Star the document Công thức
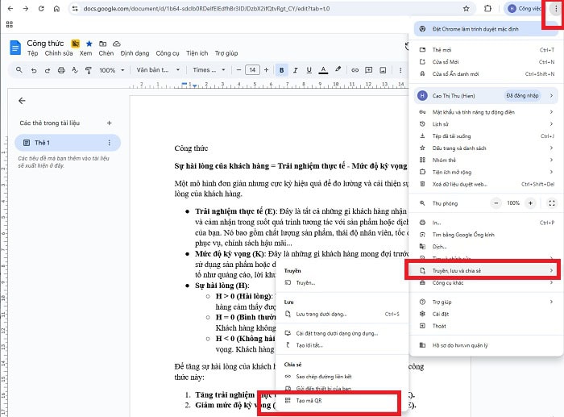This screenshot has height=417, width=564. (x=89, y=44)
